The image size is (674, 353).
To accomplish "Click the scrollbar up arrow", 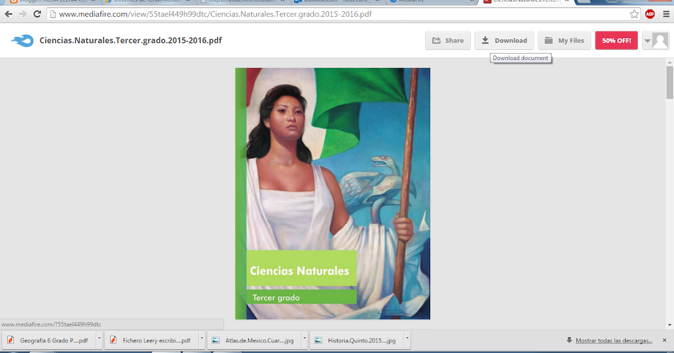I will click(670, 62).
